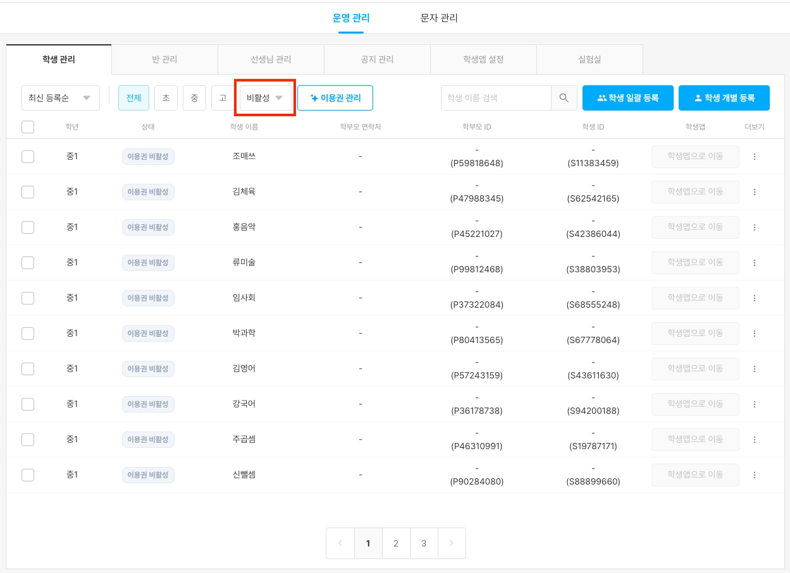Open more options for student 김체육

[x=755, y=192]
